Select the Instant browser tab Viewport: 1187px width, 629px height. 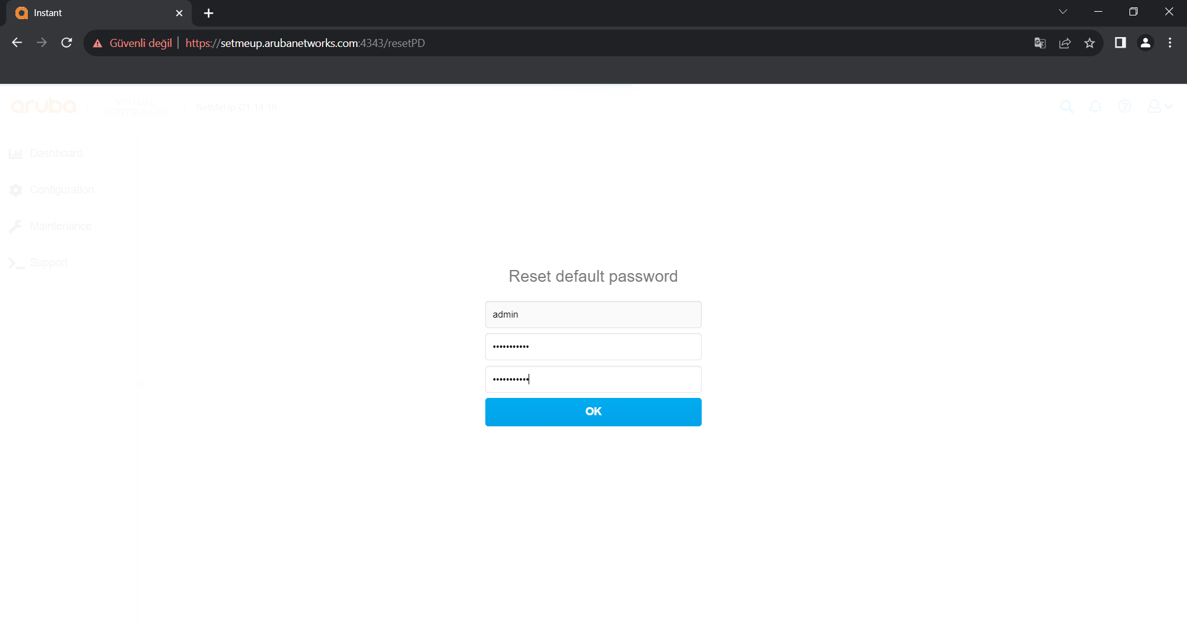93,13
